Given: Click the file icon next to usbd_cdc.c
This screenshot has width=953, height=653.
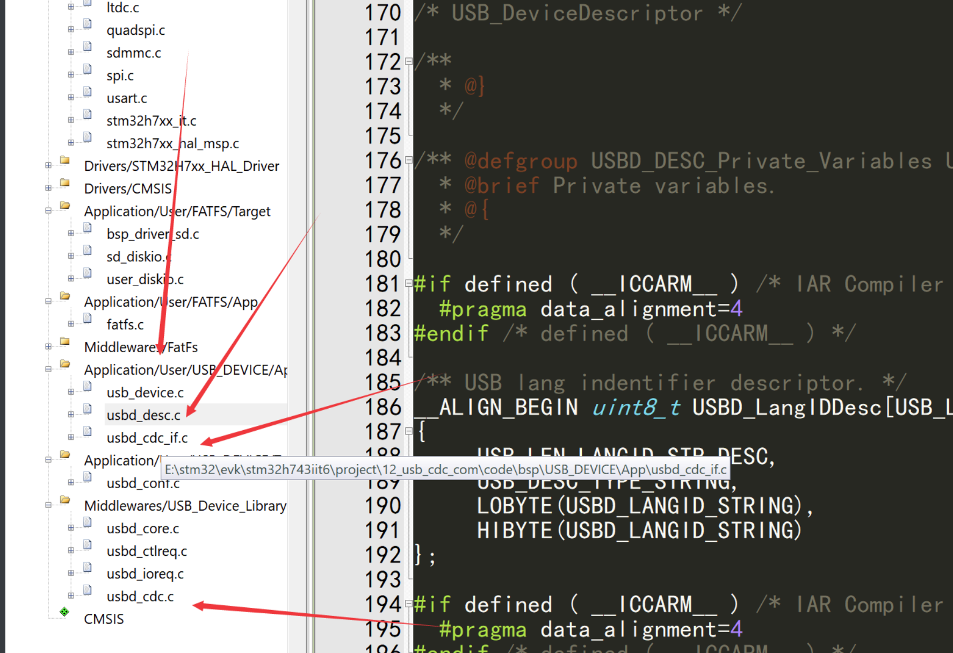Looking at the screenshot, I should coord(87,590).
